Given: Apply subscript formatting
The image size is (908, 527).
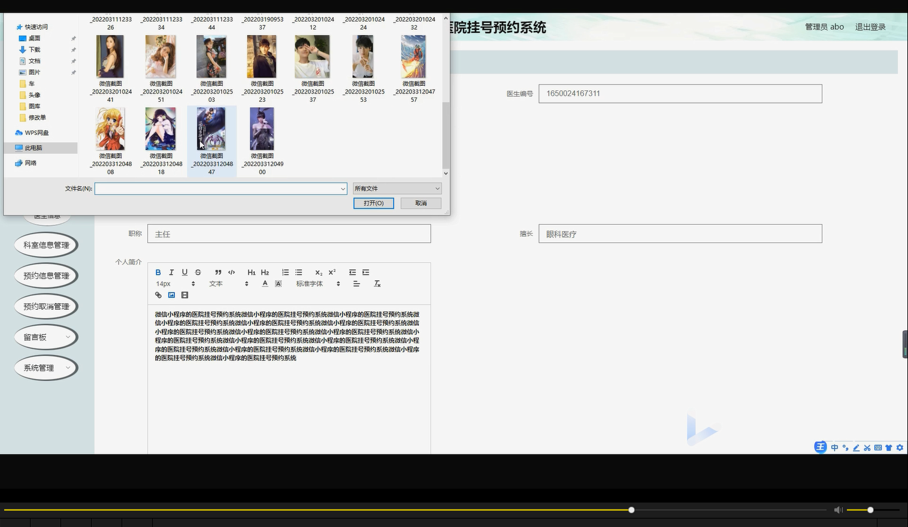Looking at the screenshot, I should tap(319, 272).
